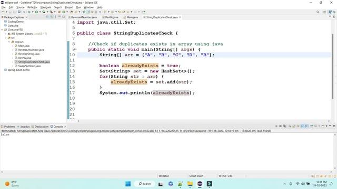Toggle Link with Editor in Package Explorer
This screenshot has width=337, height=189.
(x=52, y=17)
